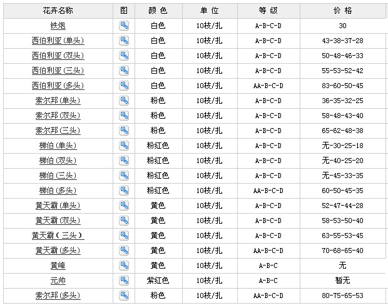
Task: Click the 花卉名称 column header
Action: click(58, 11)
